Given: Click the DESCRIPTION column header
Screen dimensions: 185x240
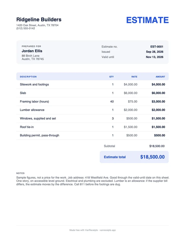Looking at the screenshot, I should (x=28, y=77).
